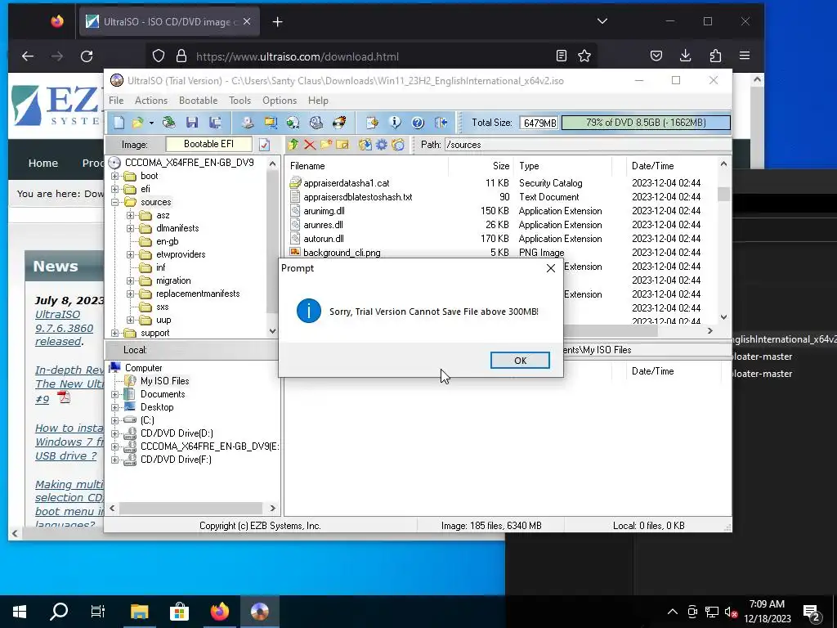Click the red X Delete icon

[x=310, y=145]
